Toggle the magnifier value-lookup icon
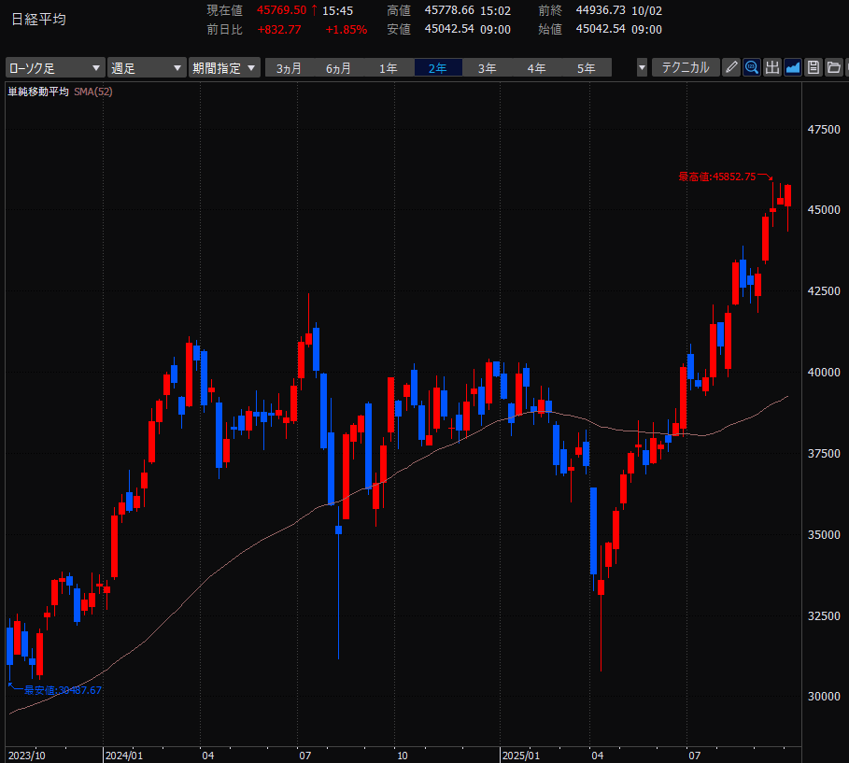 (x=752, y=67)
